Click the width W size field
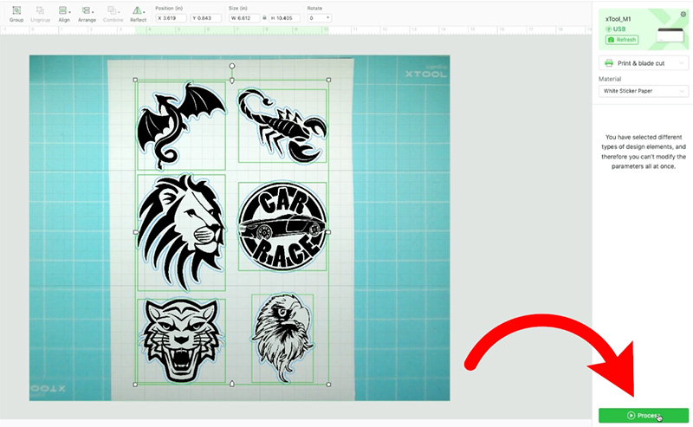This screenshot has width=693, height=427. (x=245, y=17)
